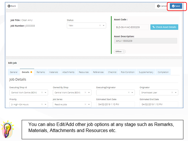Click Check Asset Details button

pyautogui.click(x=164, y=27)
